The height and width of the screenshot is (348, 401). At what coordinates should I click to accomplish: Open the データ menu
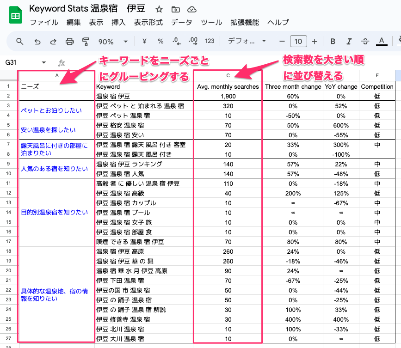coord(182,22)
